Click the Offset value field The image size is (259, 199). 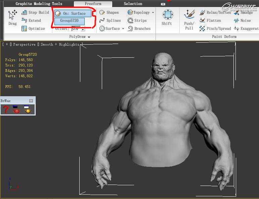click(x=76, y=29)
